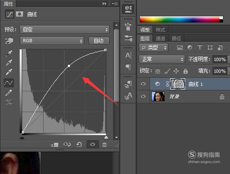The height and width of the screenshot is (174, 230).
Task: Open the Paragraph panel icon
Action: (128, 67)
